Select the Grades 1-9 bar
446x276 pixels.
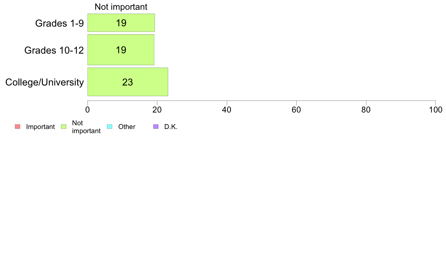pos(121,23)
